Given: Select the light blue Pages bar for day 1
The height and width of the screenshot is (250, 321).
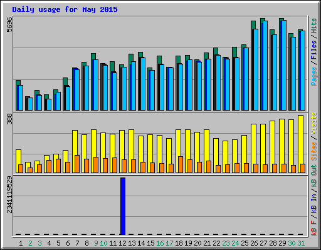Looking at the screenshot, I should 21,98.
